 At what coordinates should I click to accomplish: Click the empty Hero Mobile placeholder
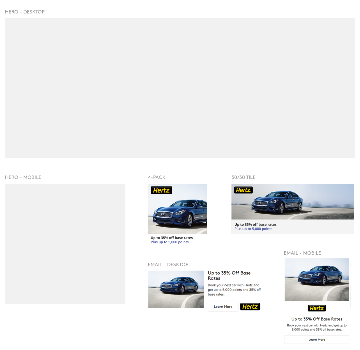coord(65,244)
